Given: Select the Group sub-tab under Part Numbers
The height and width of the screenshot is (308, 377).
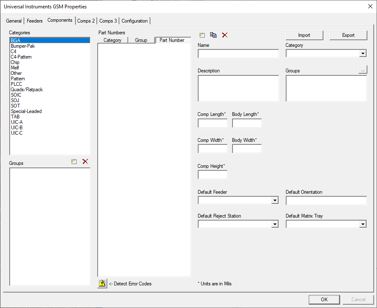Looking at the screenshot, I should (141, 40).
